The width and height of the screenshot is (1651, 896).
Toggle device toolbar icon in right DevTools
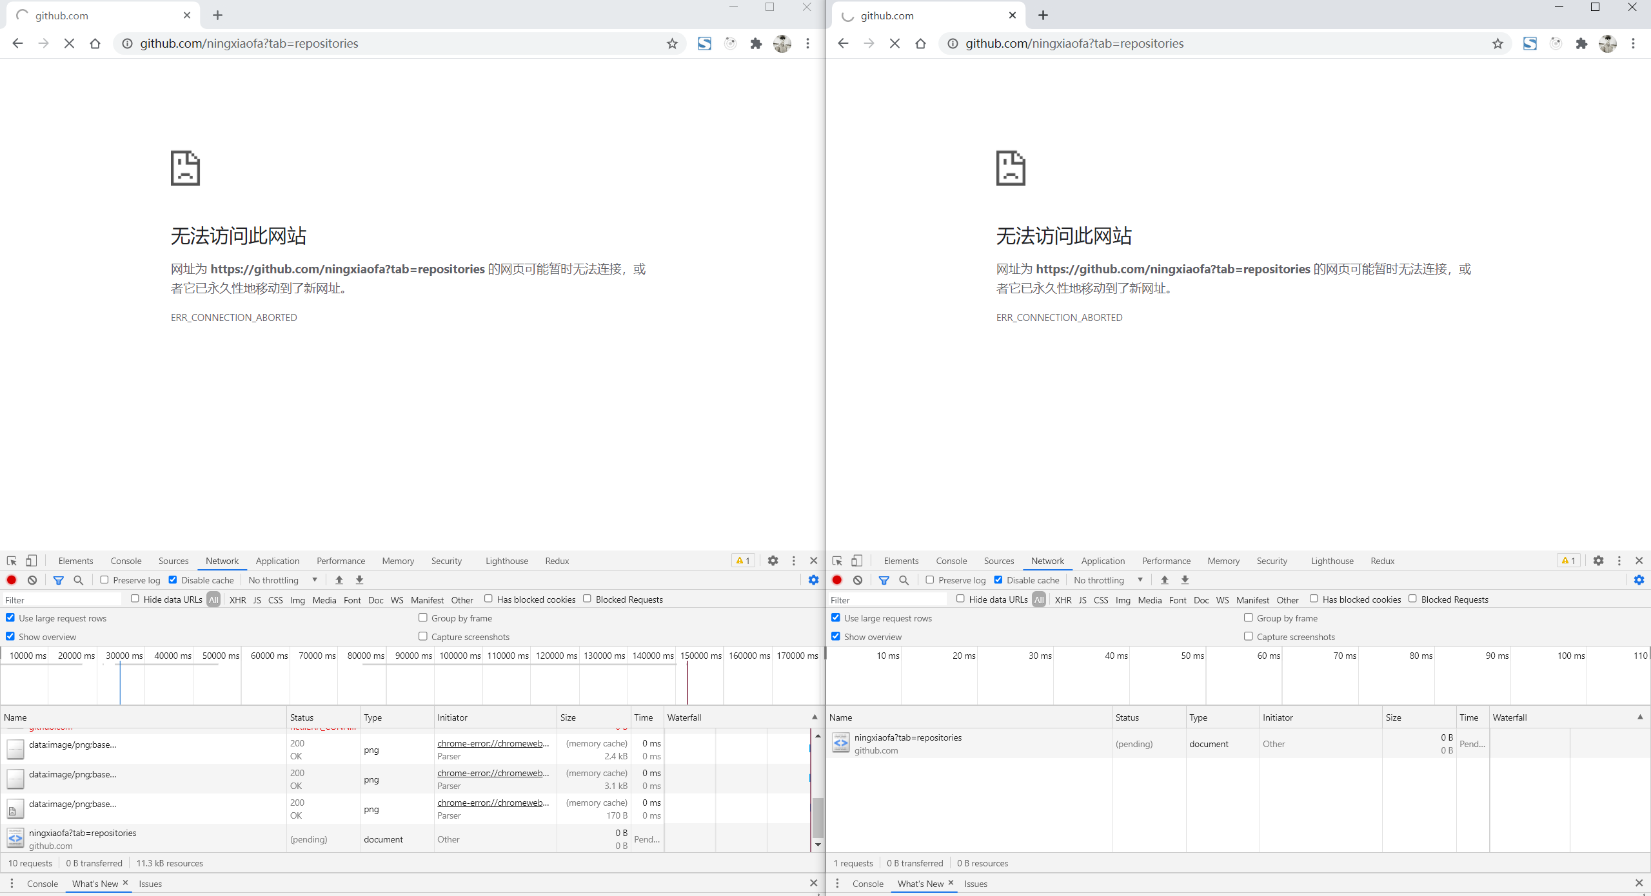pos(856,561)
